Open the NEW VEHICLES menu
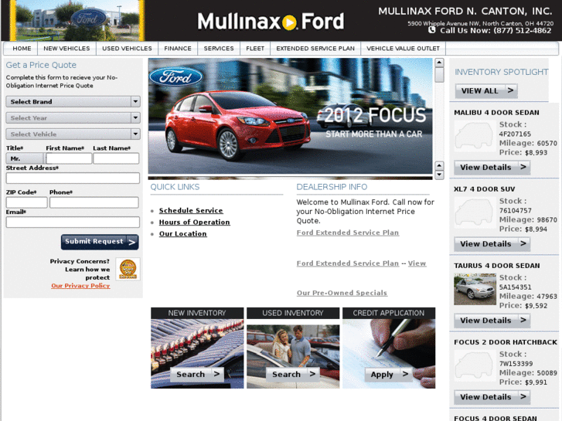The height and width of the screenshot is (421, 562). coord(66,49)
